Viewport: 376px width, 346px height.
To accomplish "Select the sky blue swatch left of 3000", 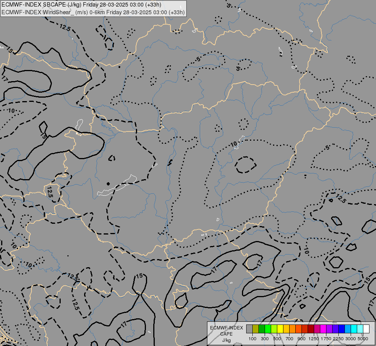I will [x=348, y=329].
